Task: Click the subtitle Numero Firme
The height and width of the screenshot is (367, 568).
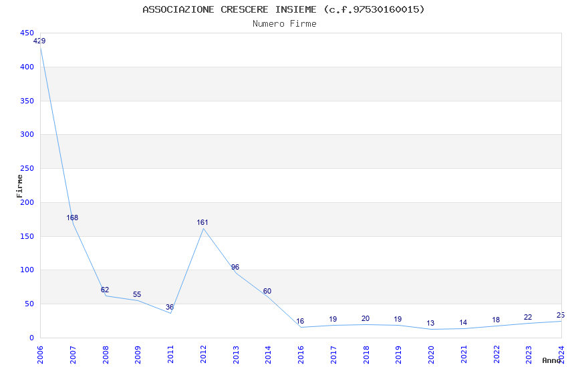Action: 285,24
